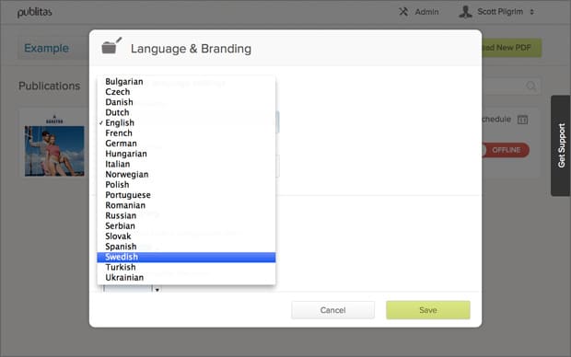This screenshot has width=571, height=357.
Task: Choose French from the list
Action: coord(186,133)
